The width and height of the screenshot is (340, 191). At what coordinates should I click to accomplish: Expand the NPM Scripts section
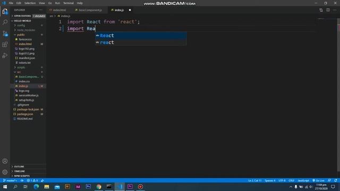[x=28, y=176]
